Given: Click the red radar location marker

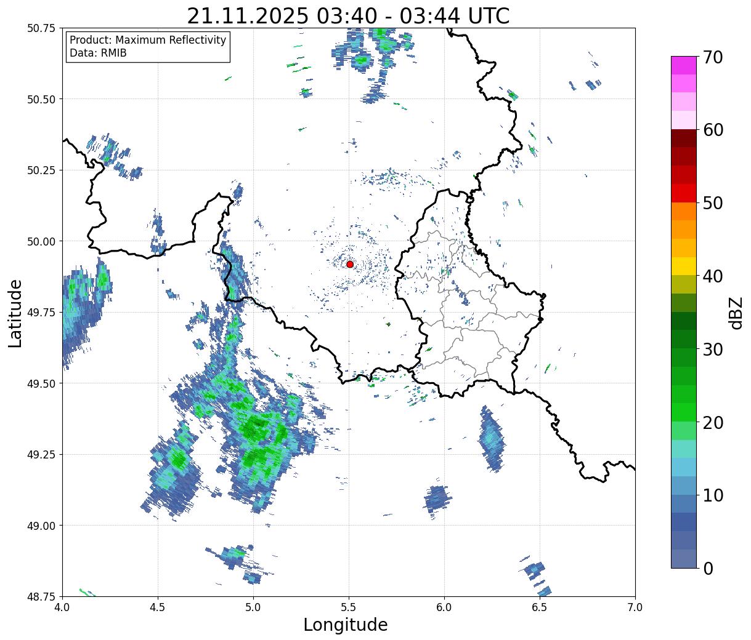Looking at the screenshot, I should (x=350, y=264).
